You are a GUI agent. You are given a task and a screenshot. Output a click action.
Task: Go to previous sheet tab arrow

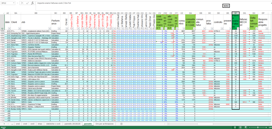(4, 124)
